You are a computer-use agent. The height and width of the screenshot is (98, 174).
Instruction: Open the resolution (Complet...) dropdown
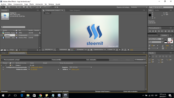point(82,50)
